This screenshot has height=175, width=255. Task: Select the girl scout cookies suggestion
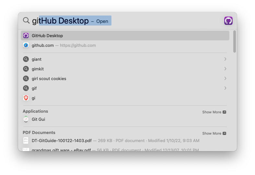pos(125,78)
